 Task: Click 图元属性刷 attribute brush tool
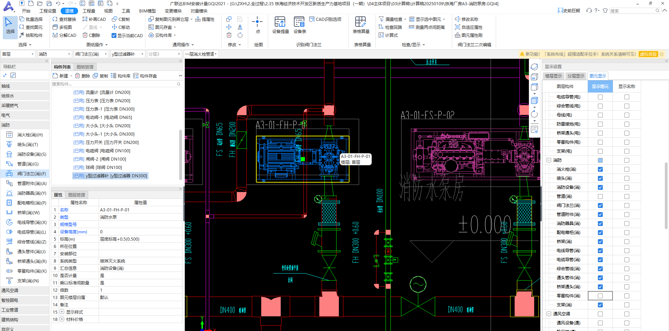click(469, 35)
